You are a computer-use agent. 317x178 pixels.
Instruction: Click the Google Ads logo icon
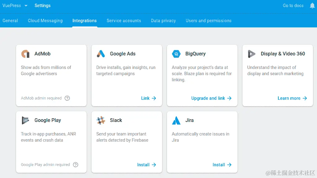click(x=101, y=54)
